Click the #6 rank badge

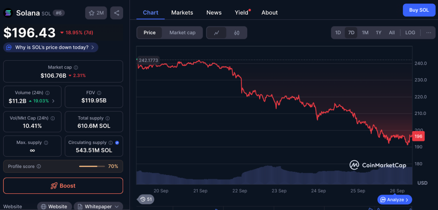click(59, 13)
